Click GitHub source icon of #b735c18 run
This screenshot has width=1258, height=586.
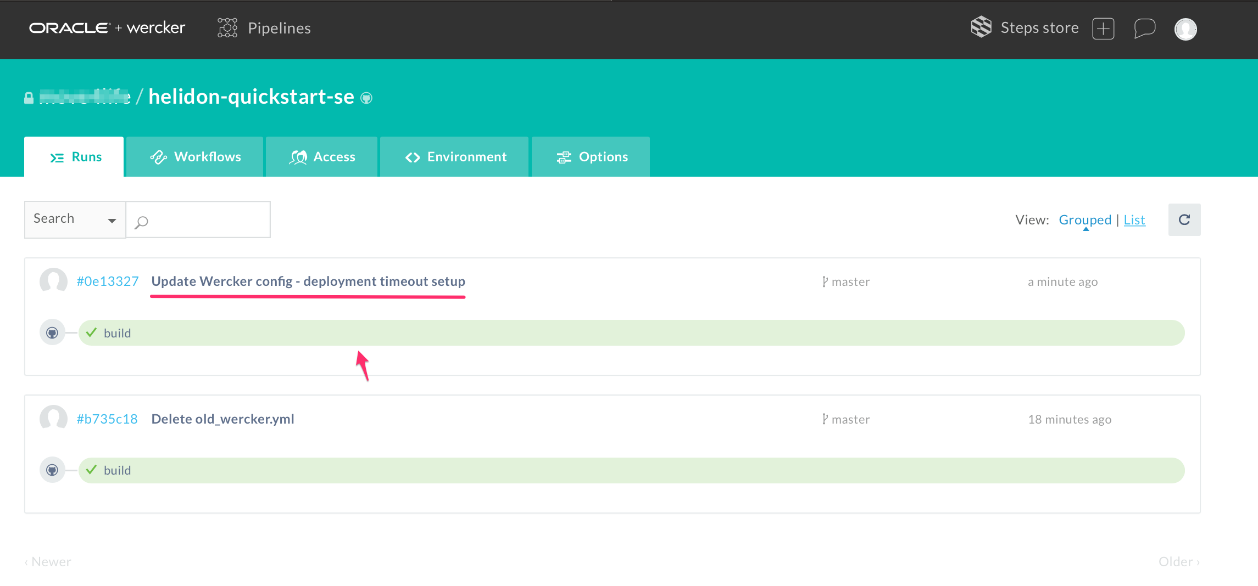[x=52, y=470]
